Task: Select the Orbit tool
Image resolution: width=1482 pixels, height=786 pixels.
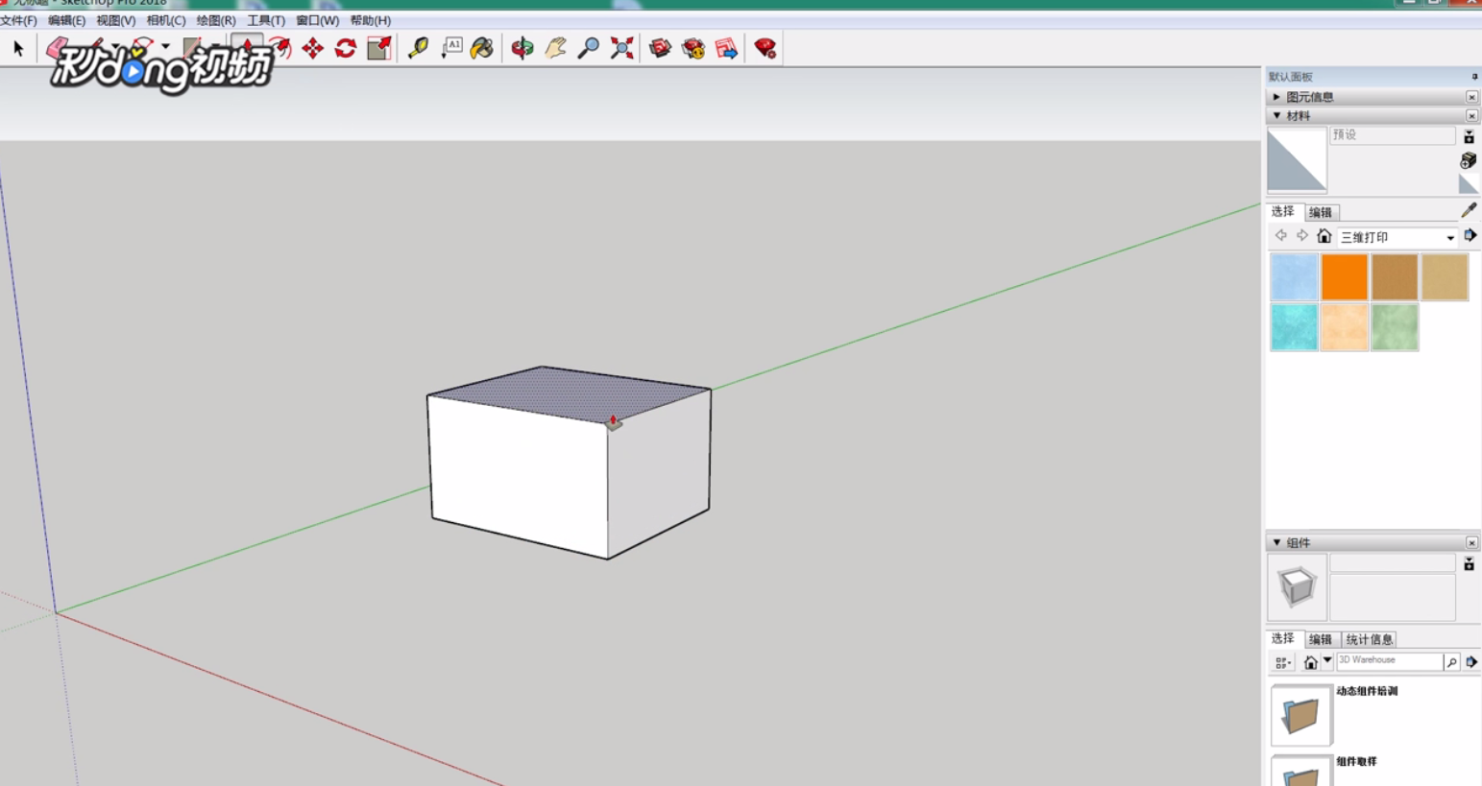Action: (522, 46)
